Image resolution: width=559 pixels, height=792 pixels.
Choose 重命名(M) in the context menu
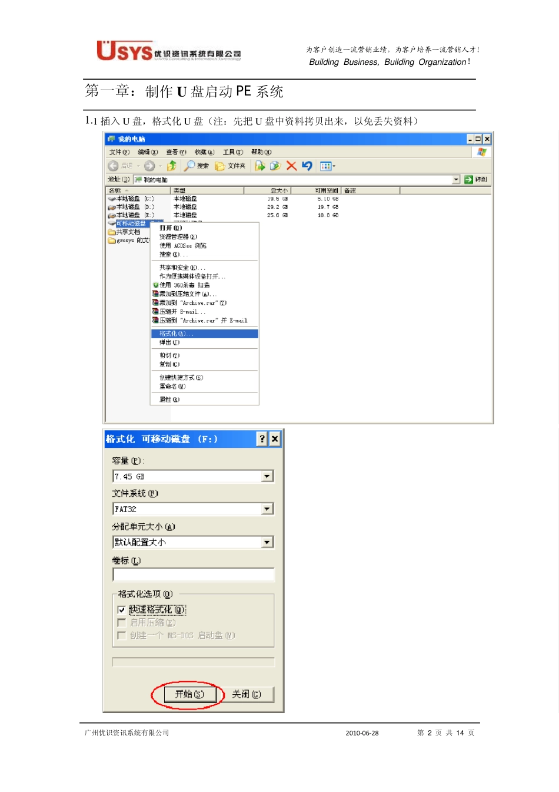pos(205,387)
